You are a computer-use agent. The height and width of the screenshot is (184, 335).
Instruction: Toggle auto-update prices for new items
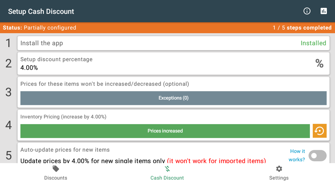tap(317, 156)
